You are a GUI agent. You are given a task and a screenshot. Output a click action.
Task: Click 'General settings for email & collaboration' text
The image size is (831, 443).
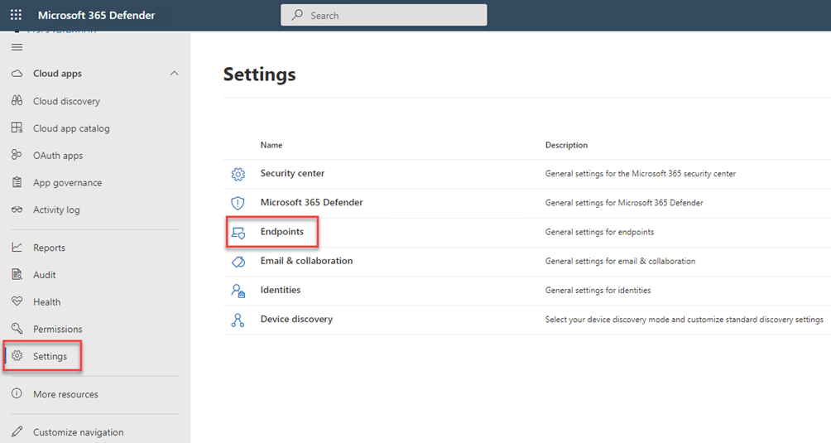(620, 261)
